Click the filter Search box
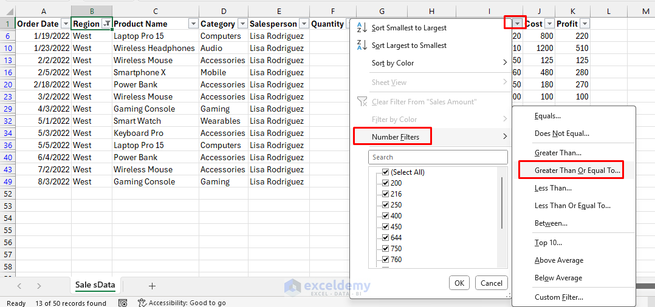The width and height of the screenshot is (655, 307). (x=437, y=157)
